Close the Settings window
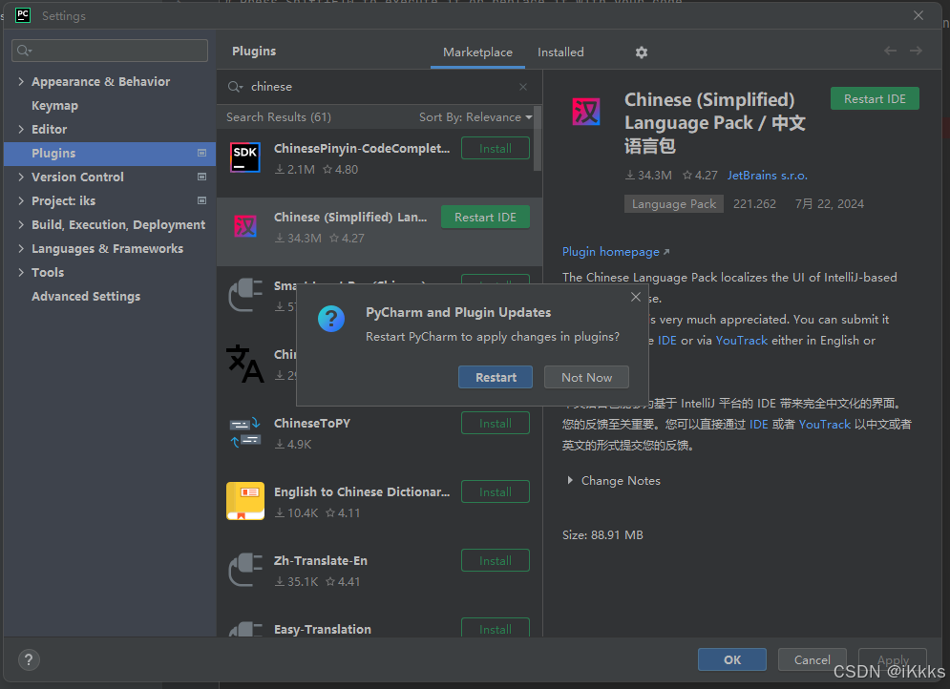The image size is (950, 689). (918, 15)
